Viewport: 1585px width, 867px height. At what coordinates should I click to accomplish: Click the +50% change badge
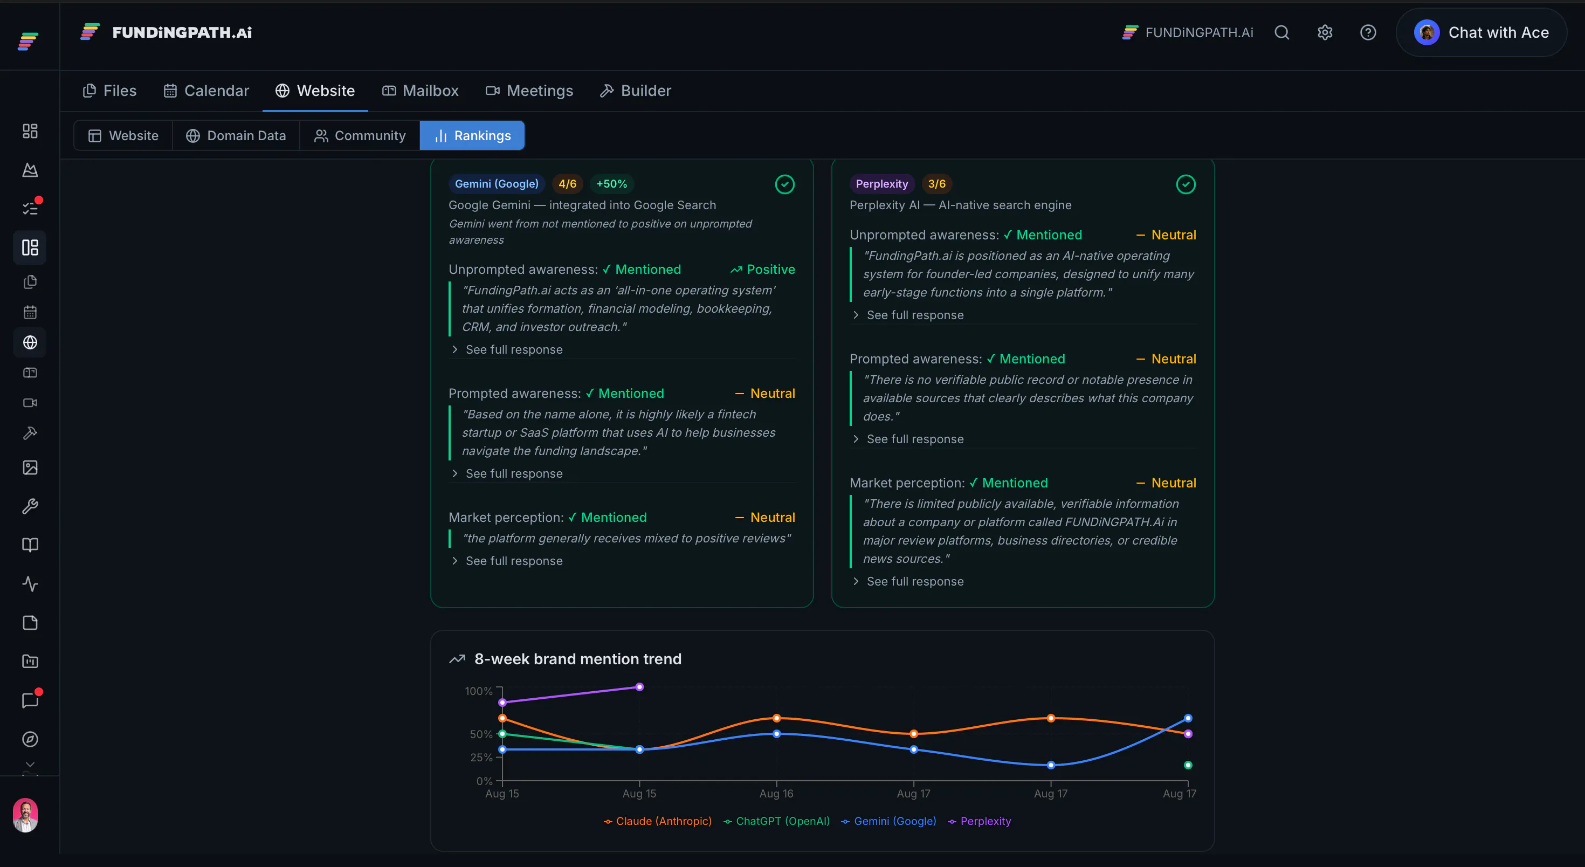(x=611, y=184)
